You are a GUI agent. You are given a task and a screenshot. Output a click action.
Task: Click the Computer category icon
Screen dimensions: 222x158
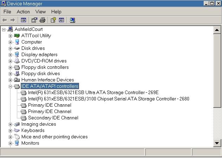tap(17, 42)
